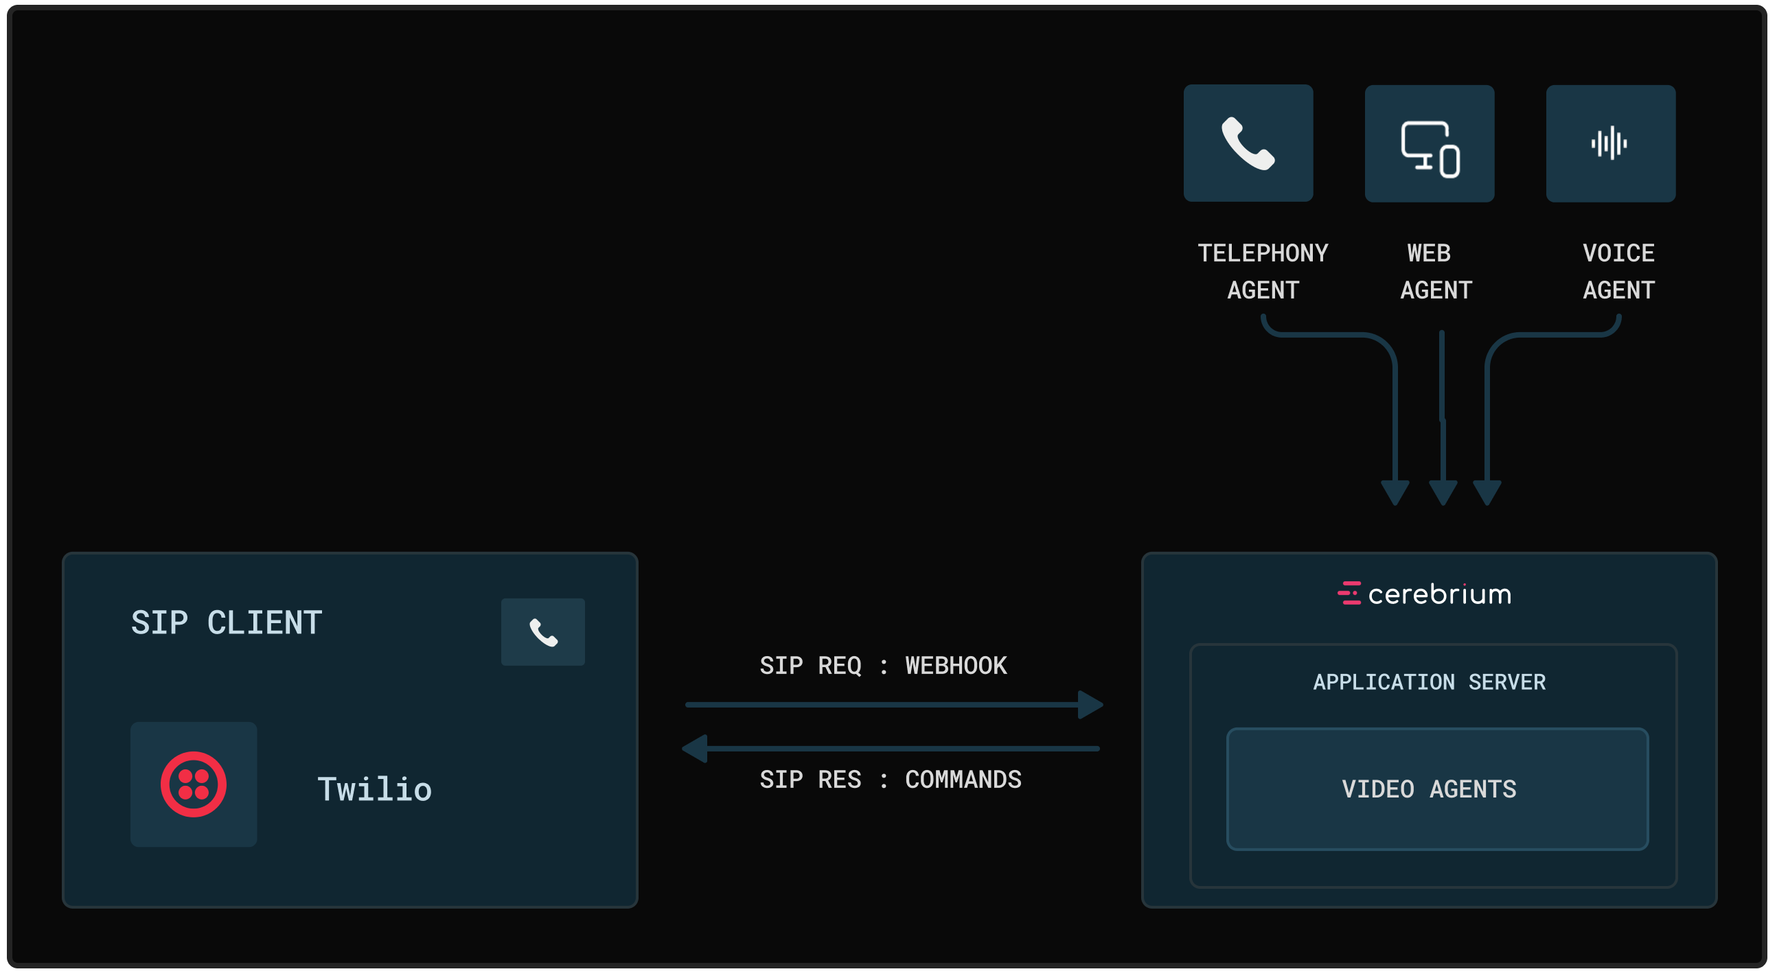This screenshot has width=1777, height=978.
Task: Click the TELEPHONY AGENT text label
Action: coord(1263,271)
